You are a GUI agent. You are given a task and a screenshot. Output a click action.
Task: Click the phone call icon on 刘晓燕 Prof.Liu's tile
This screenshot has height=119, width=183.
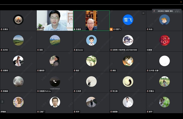[55, 82]
